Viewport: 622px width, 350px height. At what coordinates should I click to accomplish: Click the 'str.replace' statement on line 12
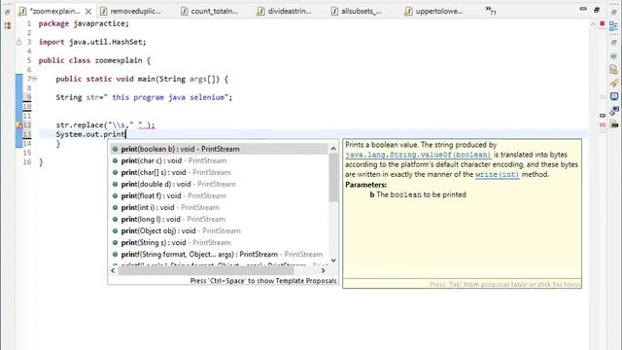click(105, 125)
